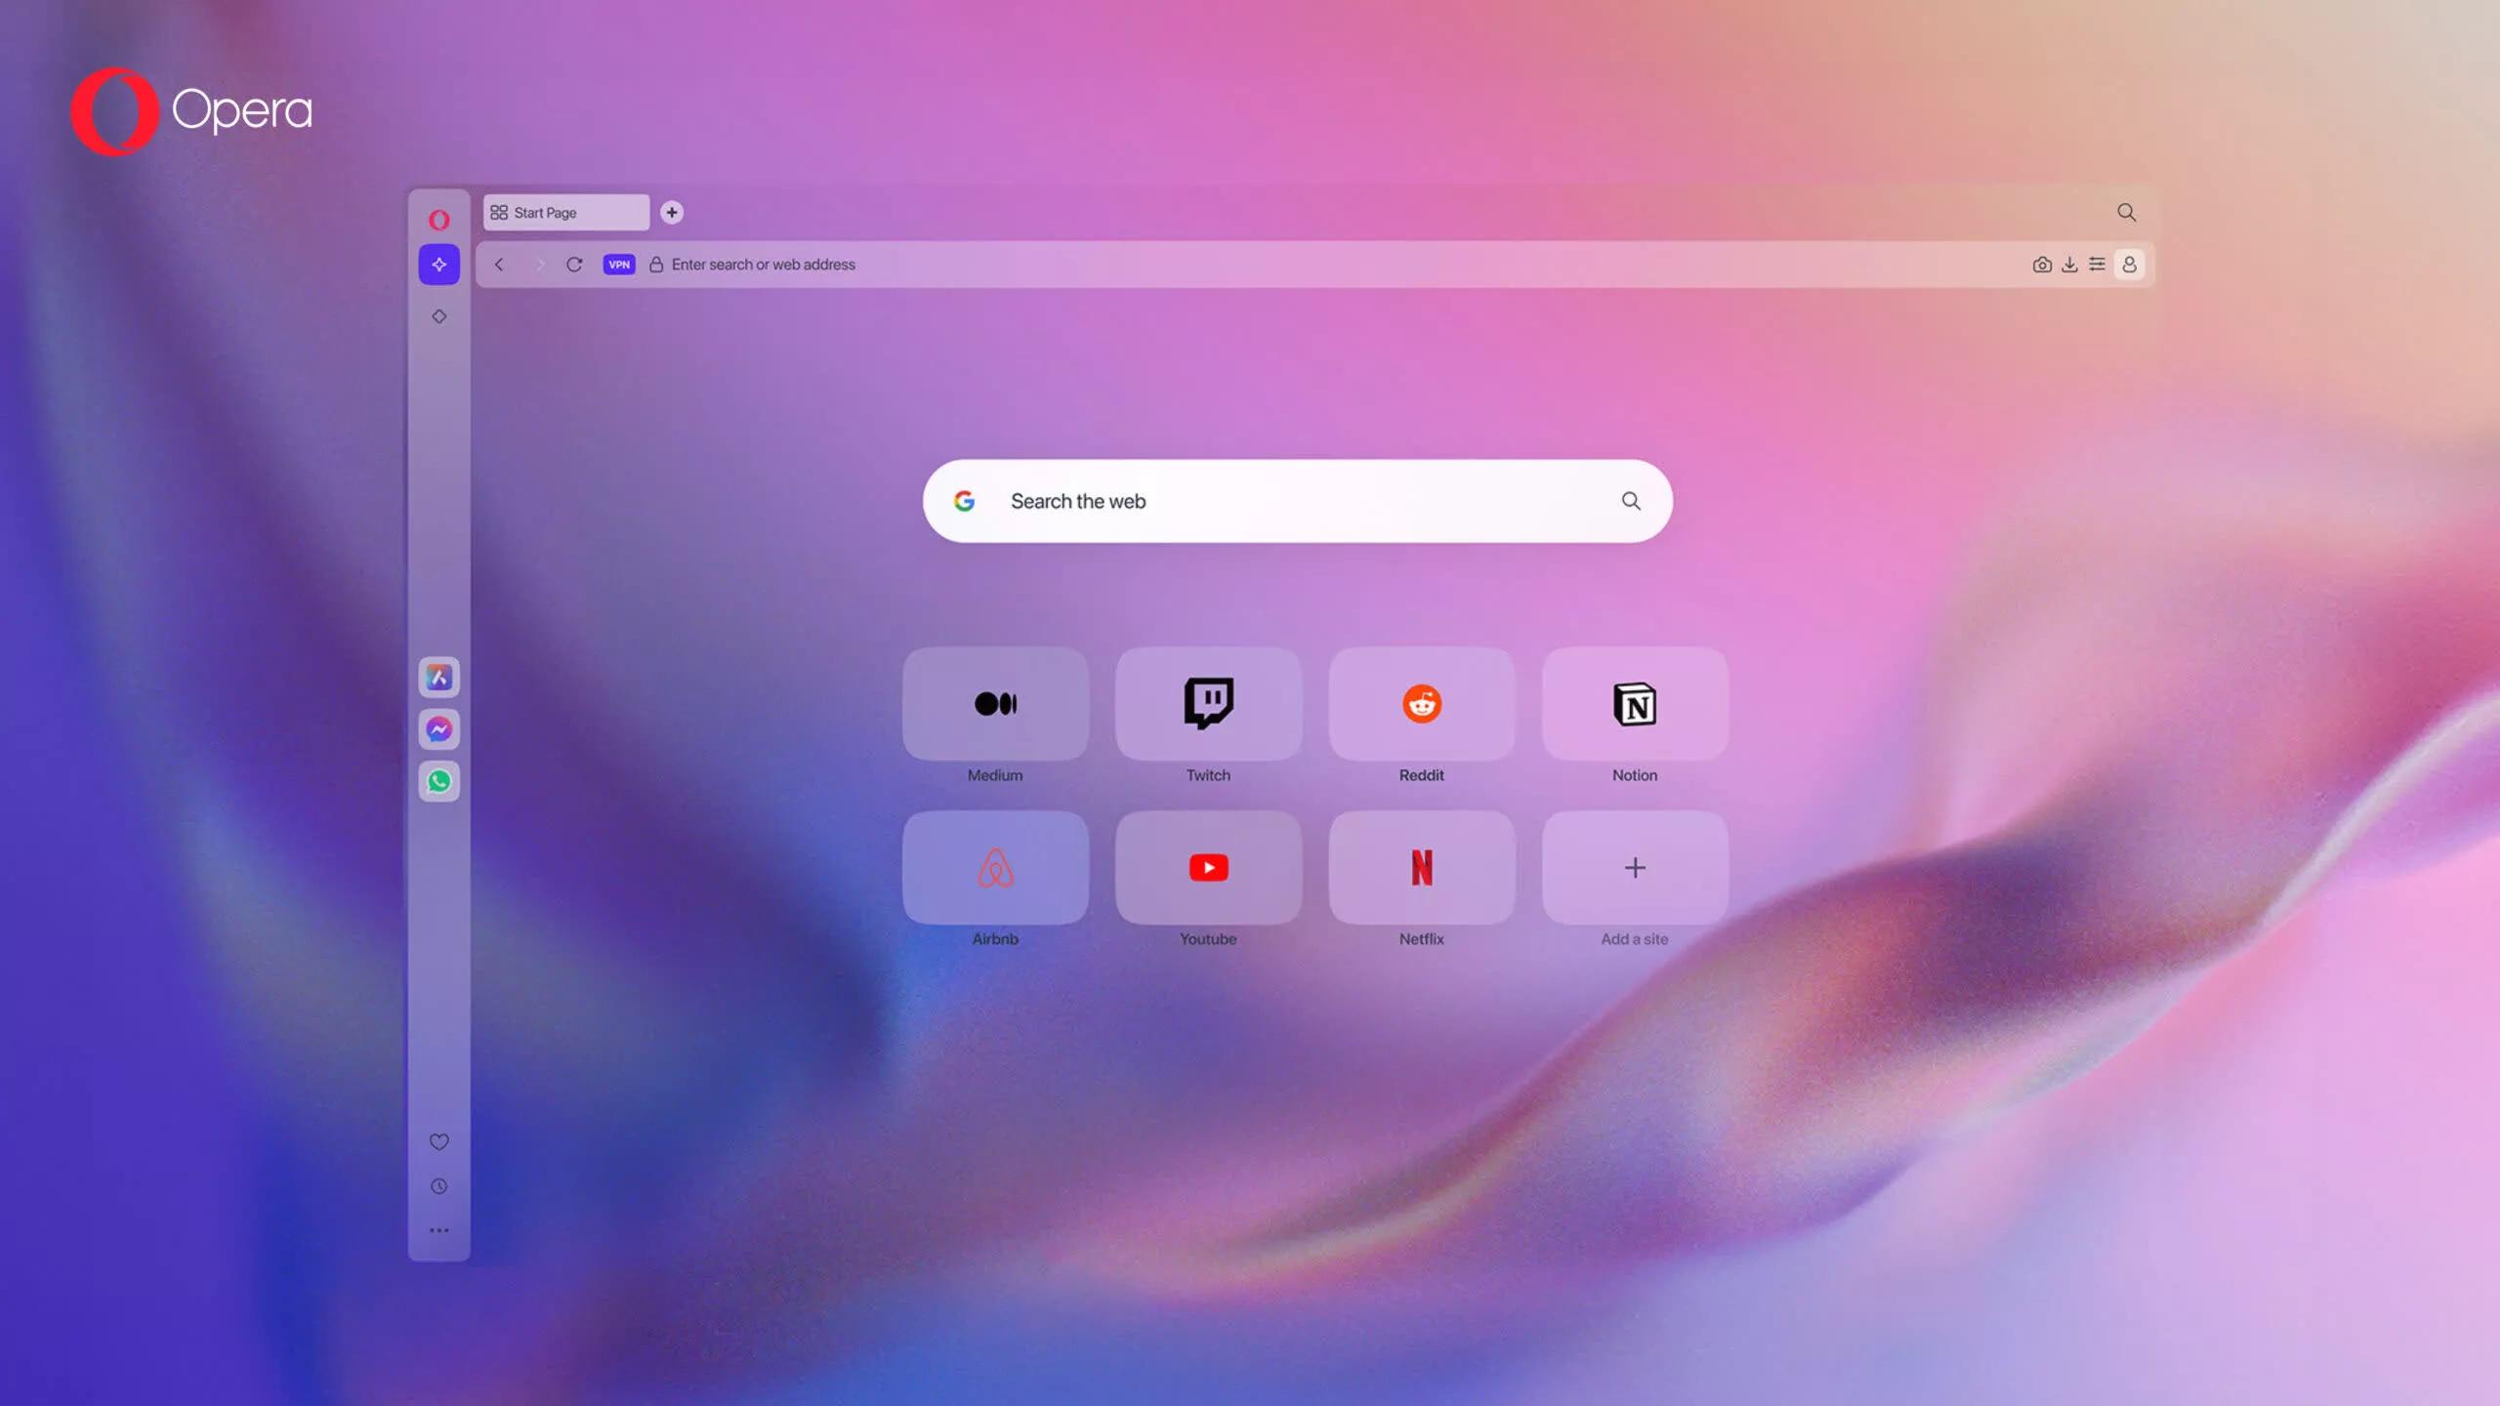Open the Opera Easy Setup button
2500x1406 pixels.
tap(2099, 265)
